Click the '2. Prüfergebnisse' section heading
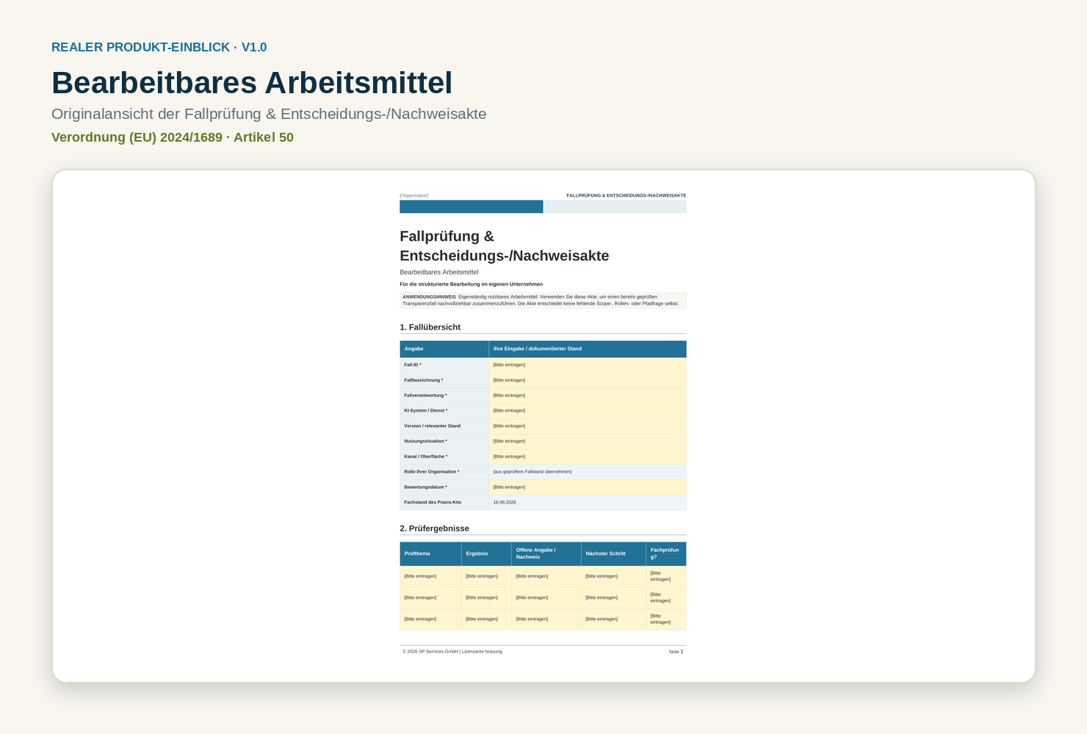Viewport: 1087px width, 734px height. 434,528
